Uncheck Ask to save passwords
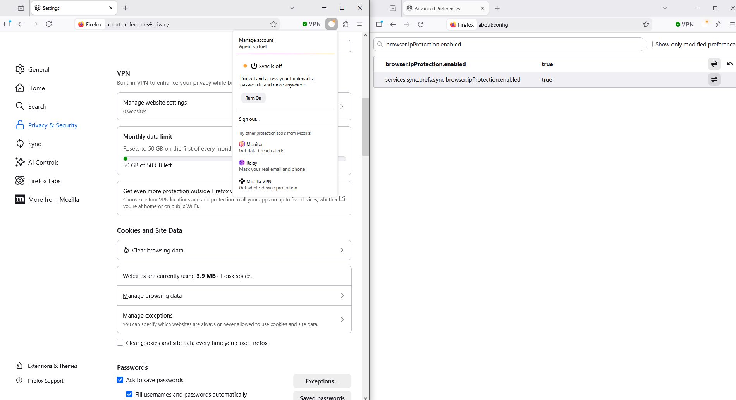This screenshot has width=736, height=400. [120, 380]
